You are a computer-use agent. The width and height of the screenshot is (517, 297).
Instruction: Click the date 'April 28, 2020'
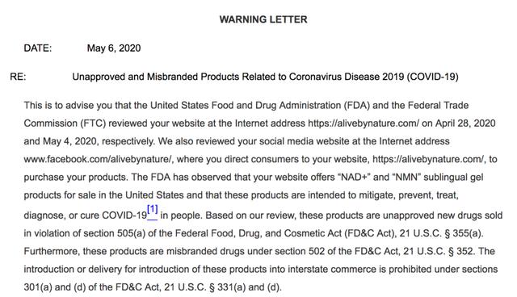tap(465, 123)
